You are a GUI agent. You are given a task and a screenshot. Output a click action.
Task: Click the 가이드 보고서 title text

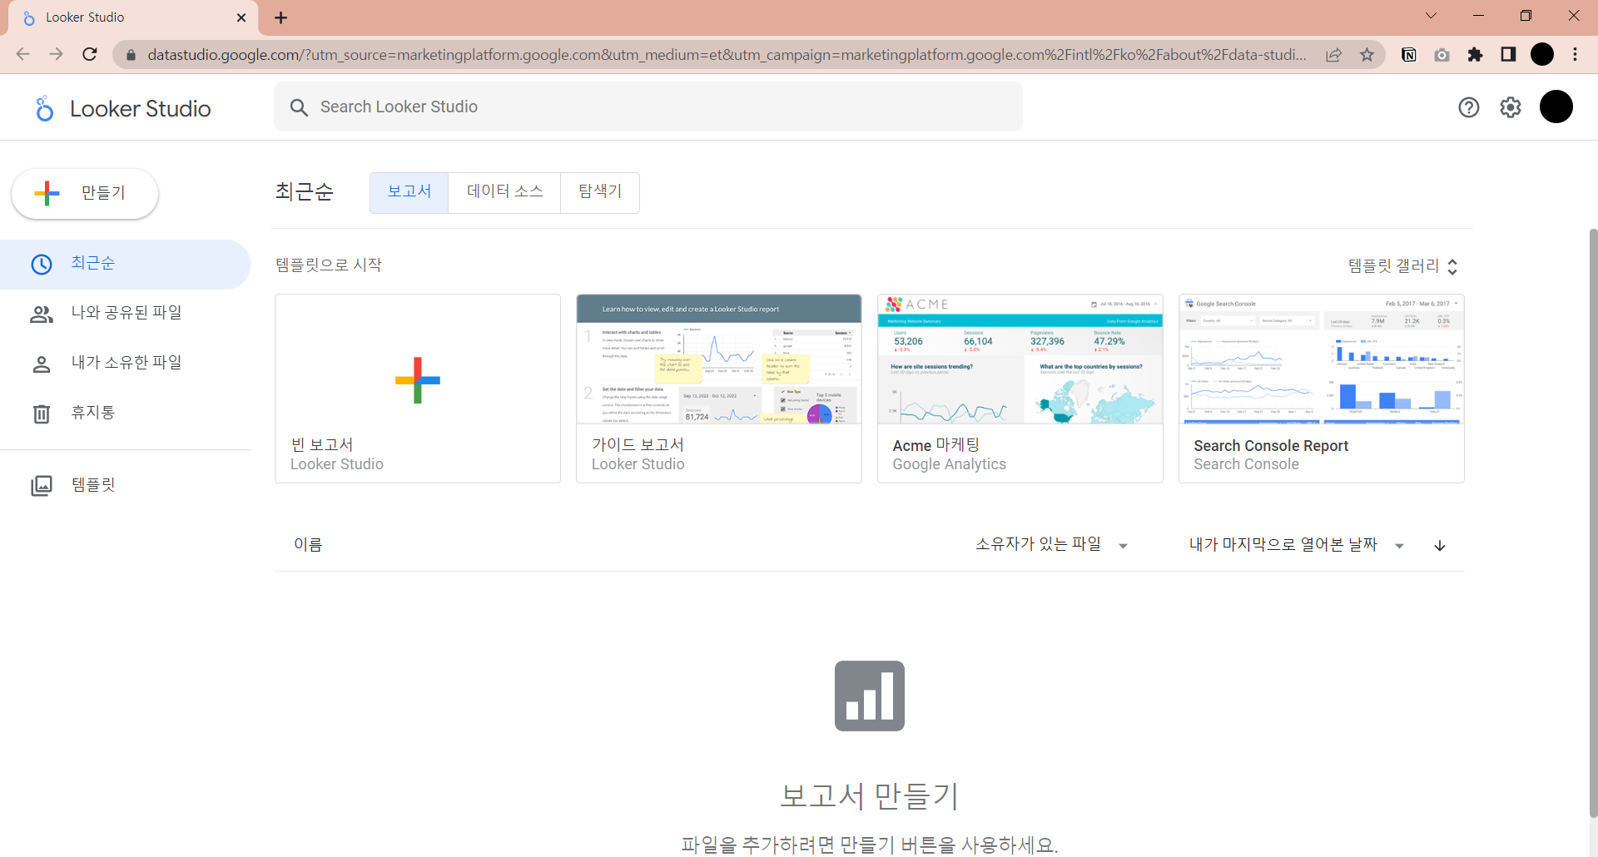(638, 445)
